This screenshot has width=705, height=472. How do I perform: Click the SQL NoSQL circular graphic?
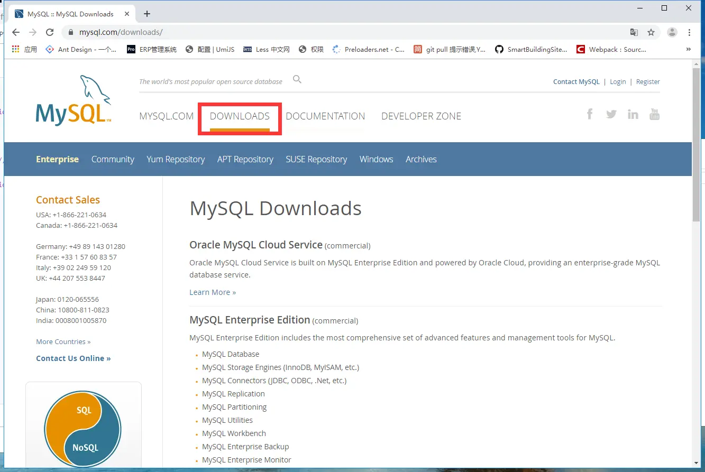(83, 429)
